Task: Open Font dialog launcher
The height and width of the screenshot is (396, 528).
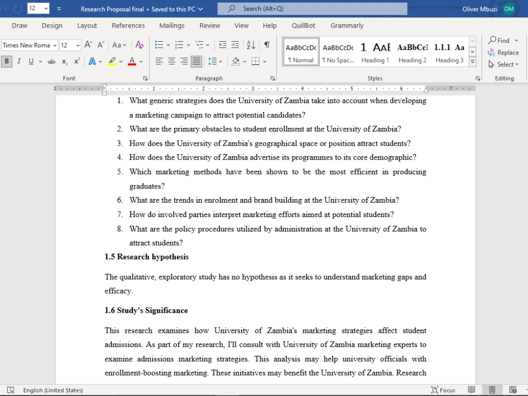Action: [x=145, y=79]
